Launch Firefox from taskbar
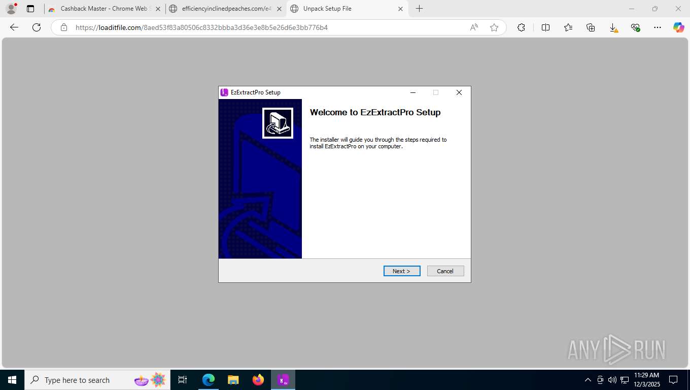The width and height of the screenshot is (690, 390). pos(258,380)
